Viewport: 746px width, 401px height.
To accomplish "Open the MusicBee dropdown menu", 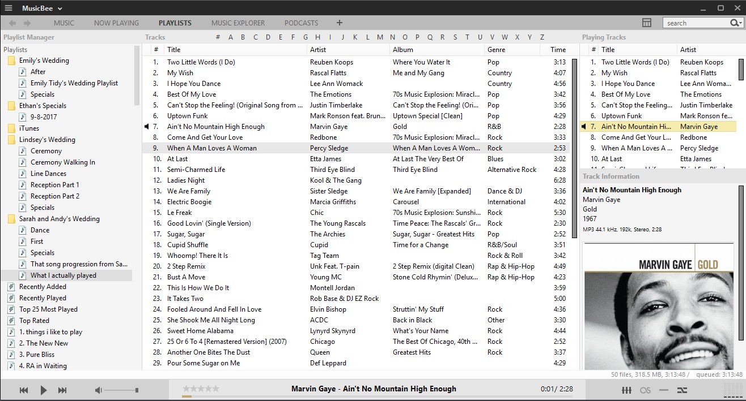I will tap(43, 8).
